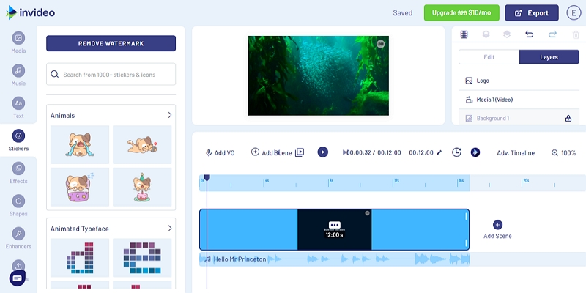Open the Music panel in the sidebar
The image size is (586, 293).
click(x=18, y=75)
